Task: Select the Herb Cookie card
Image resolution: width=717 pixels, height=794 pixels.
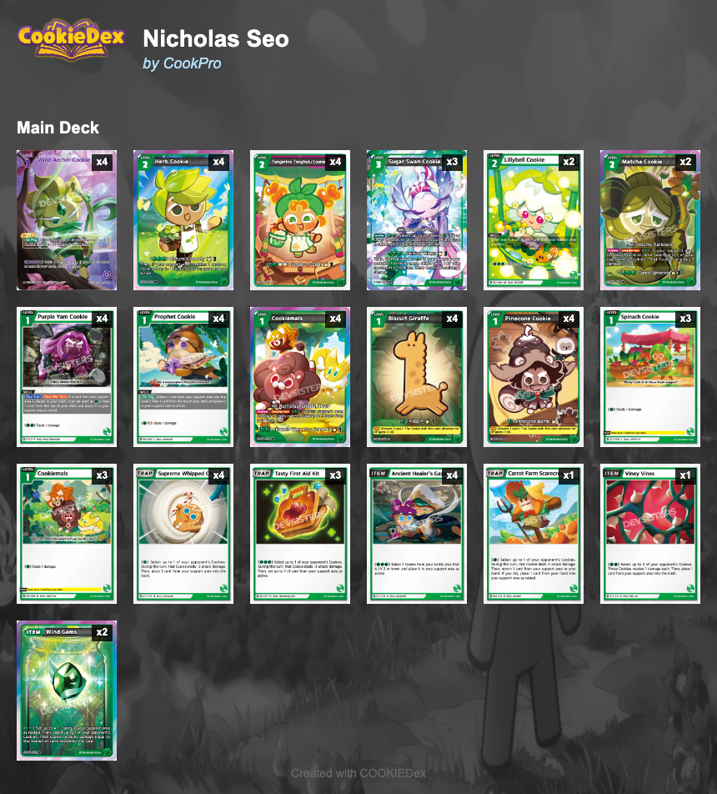Action: (183, 220)
